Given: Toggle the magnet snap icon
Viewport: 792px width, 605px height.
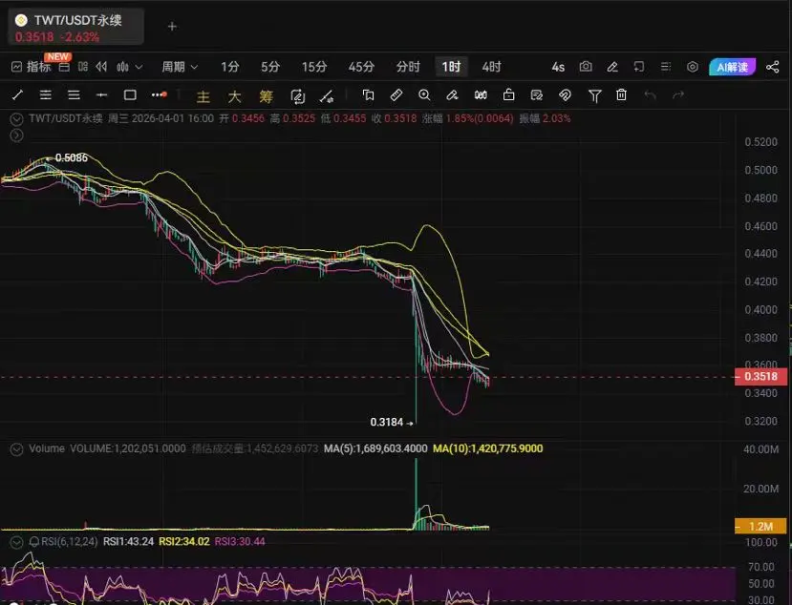Looking at the screenshot, I should coord(565,94).
